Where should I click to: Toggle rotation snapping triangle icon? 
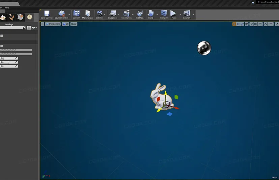click(266, 24)
